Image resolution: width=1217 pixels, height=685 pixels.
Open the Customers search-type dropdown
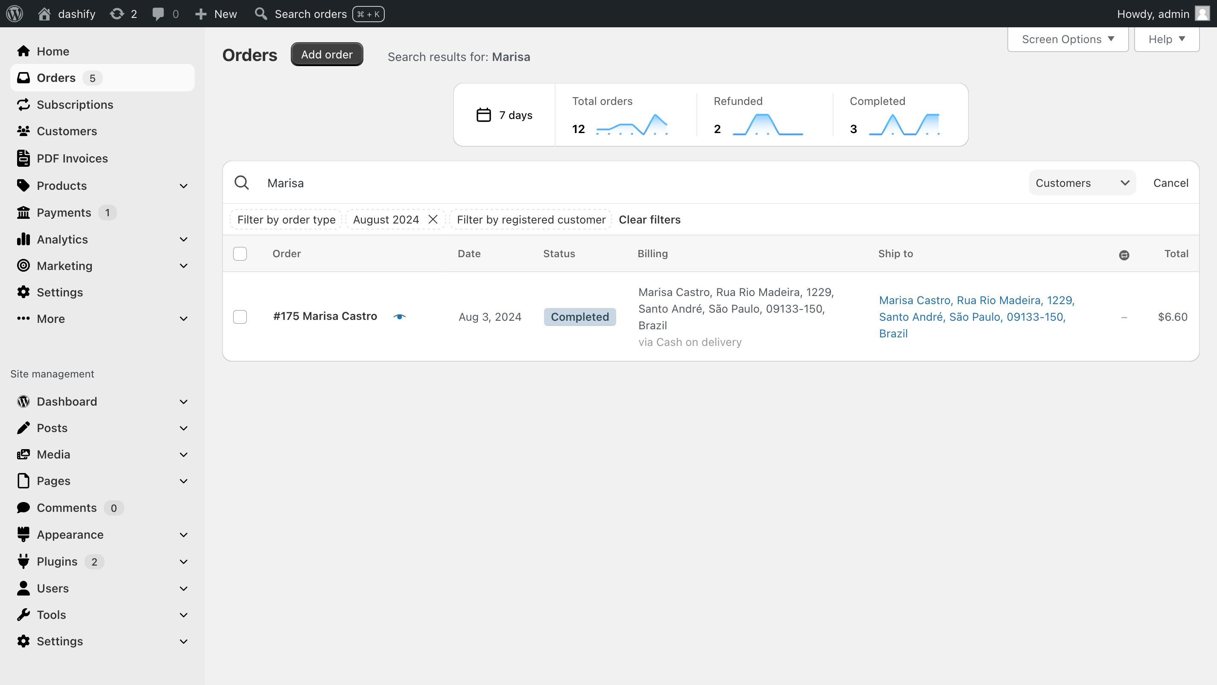point(1082,183)
